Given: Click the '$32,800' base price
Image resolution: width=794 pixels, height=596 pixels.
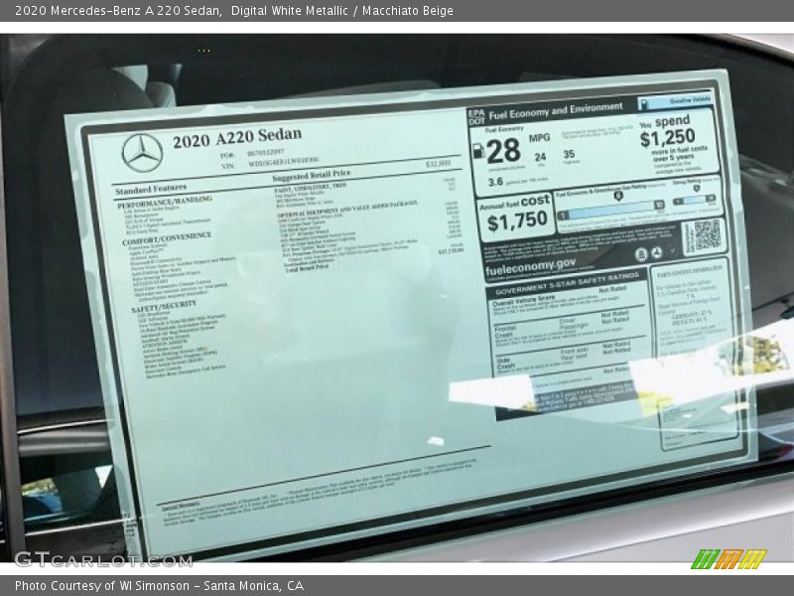Looking at the screenshot, I should 438,164.
